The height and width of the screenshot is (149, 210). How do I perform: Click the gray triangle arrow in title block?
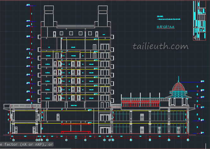click(x=195, y=37)
